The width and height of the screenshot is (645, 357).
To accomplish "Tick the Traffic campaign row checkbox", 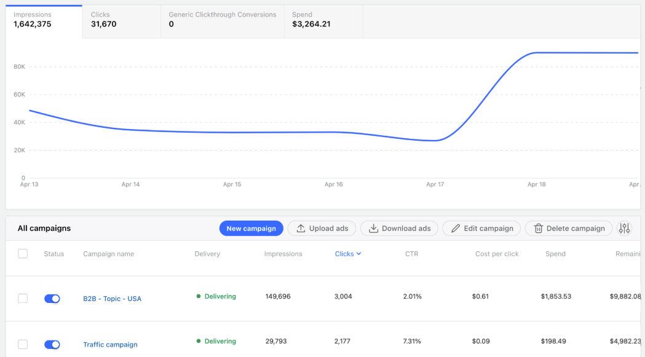I will (x=23, y=345).
